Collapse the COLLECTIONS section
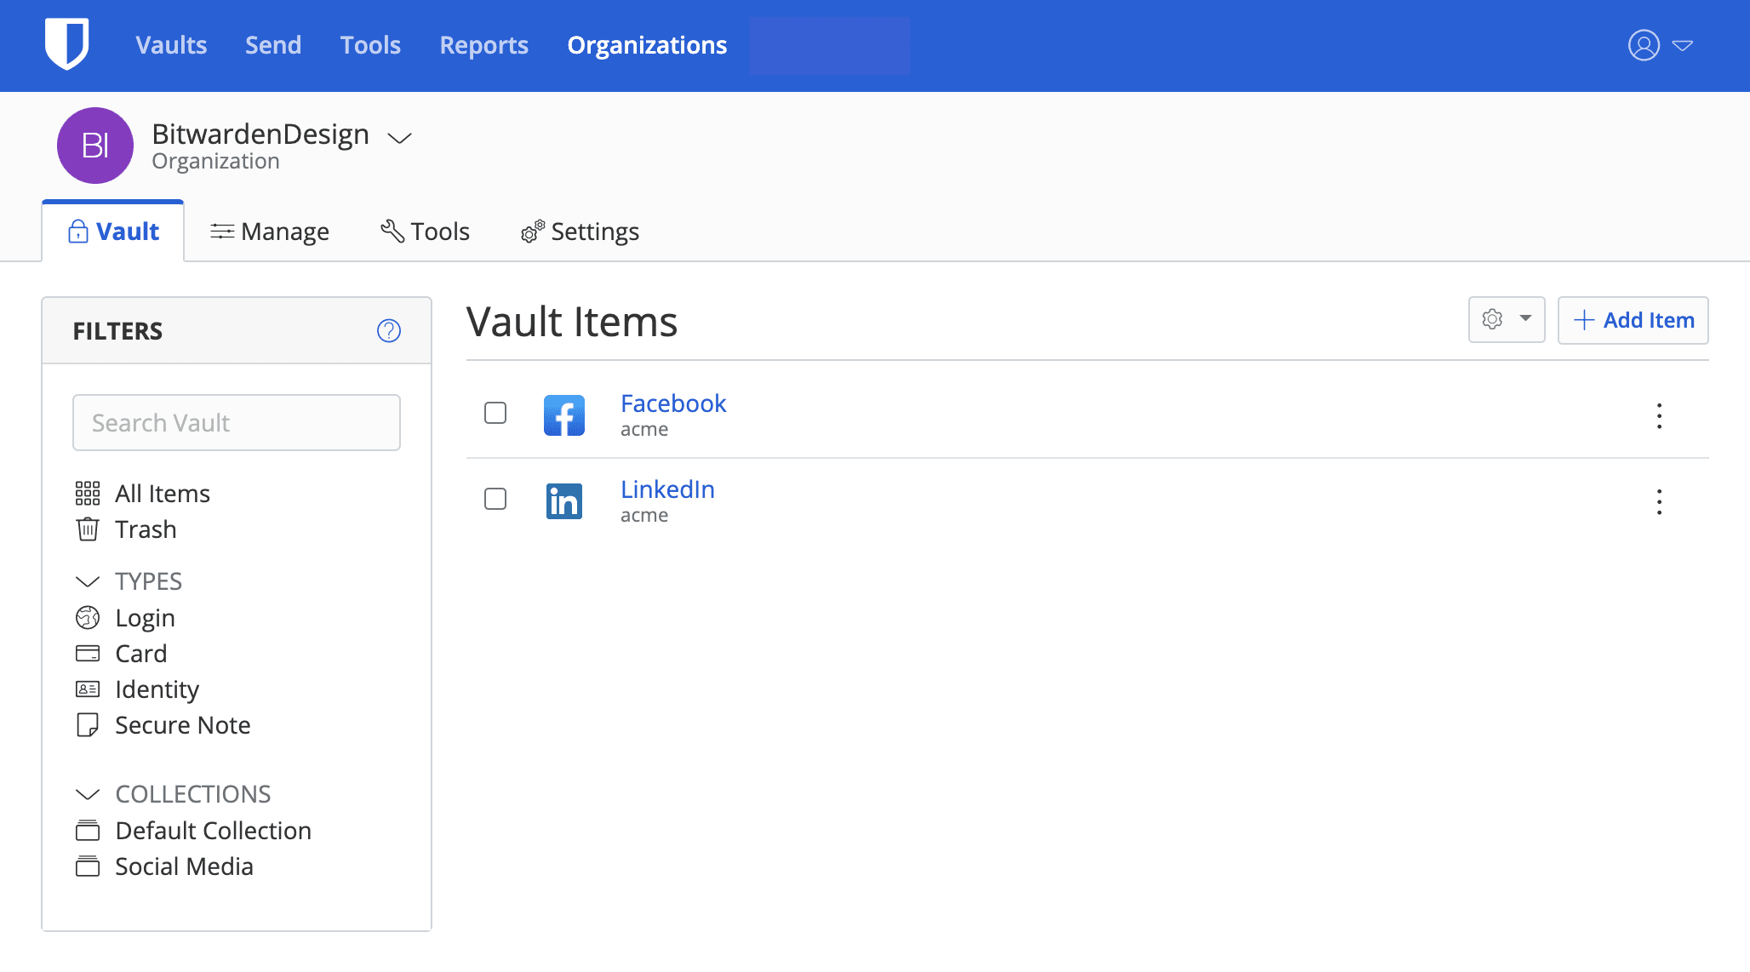This screenshot has width=1750, height=972. (88, 794)
